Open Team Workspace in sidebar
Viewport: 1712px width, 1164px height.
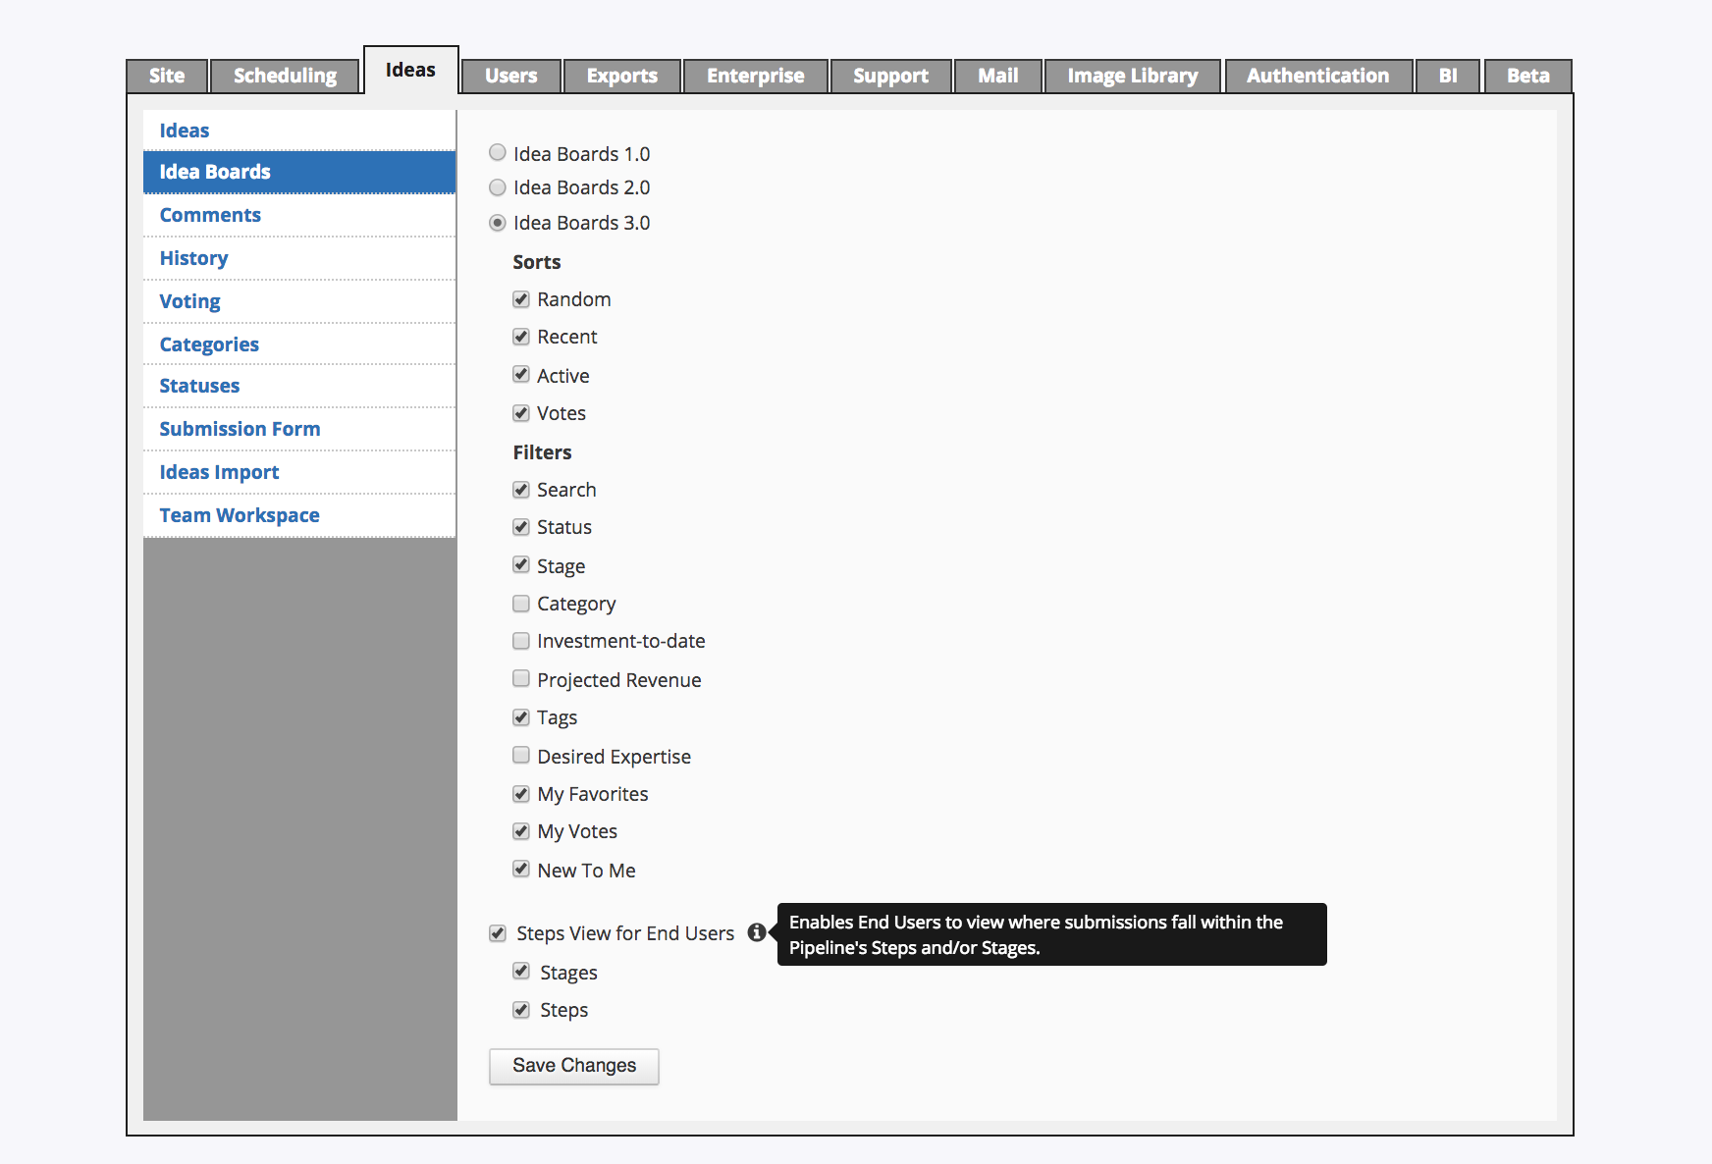[299, 515]
